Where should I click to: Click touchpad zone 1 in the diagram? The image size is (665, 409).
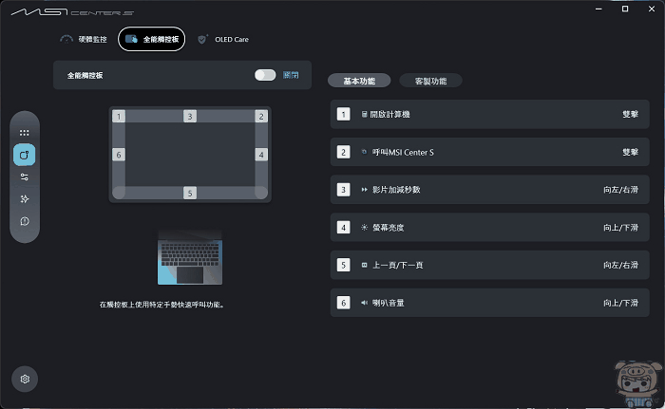(x=119, y=117)
